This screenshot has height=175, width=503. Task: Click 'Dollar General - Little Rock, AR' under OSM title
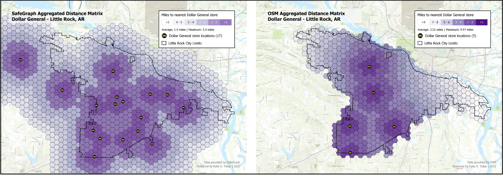pos(304,19)
